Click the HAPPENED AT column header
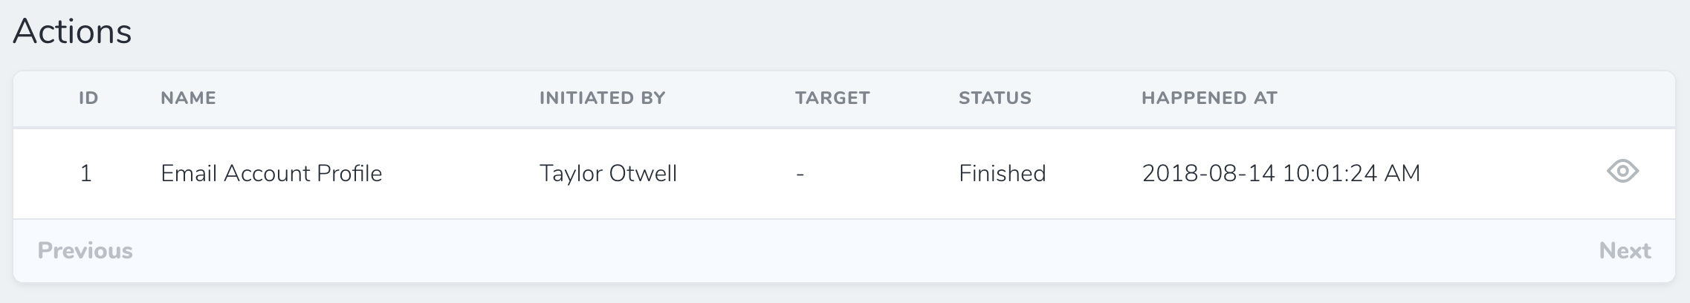This screenshot has width=1690, height=303. point(1209,98)
